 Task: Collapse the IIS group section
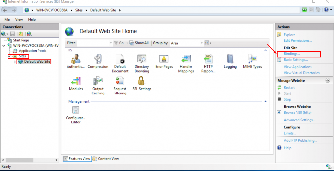[266, 50]
